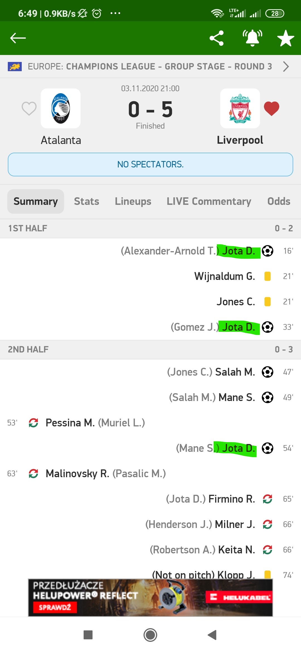Tap Jota's 16th minute goal icon
This screenshot has width=301, height=653.
click(268, 251)
